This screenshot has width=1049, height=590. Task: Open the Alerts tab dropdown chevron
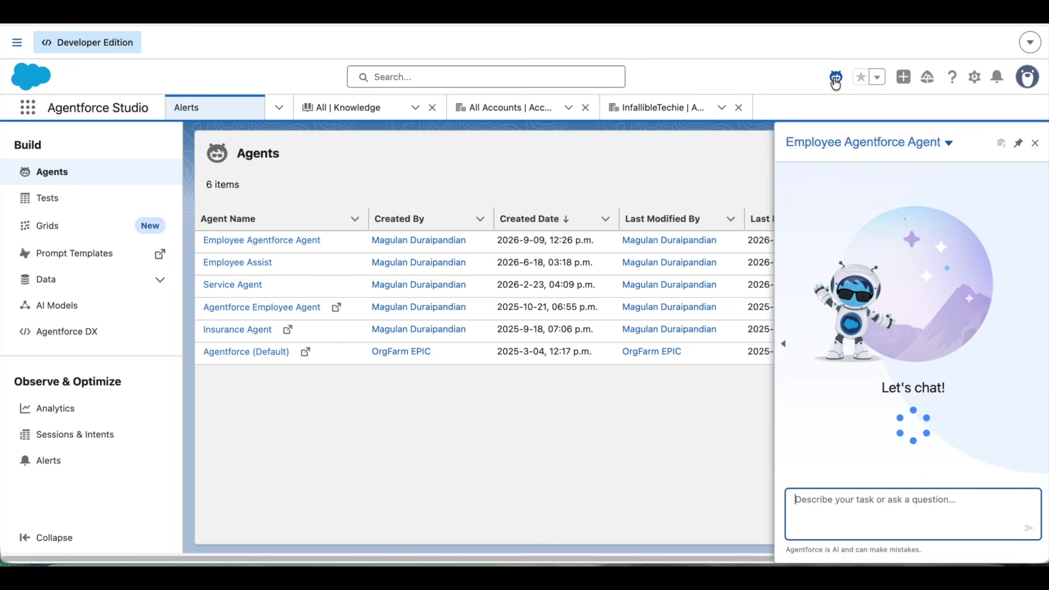279,108
